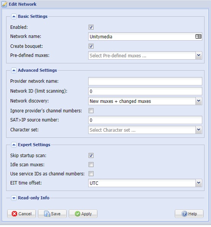Toggle the Skip startup scan checkbox
The image size is (211, 227).
(91, 156)
